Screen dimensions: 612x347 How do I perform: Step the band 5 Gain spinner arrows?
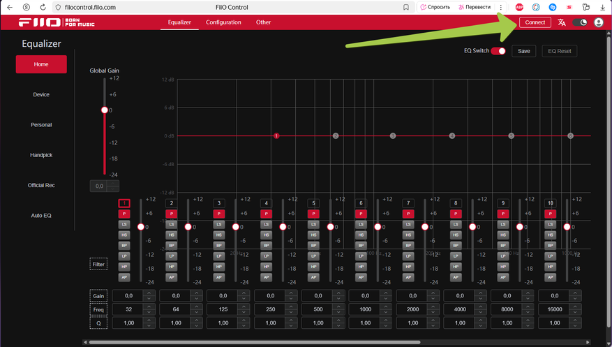click(x=338, y=295)
